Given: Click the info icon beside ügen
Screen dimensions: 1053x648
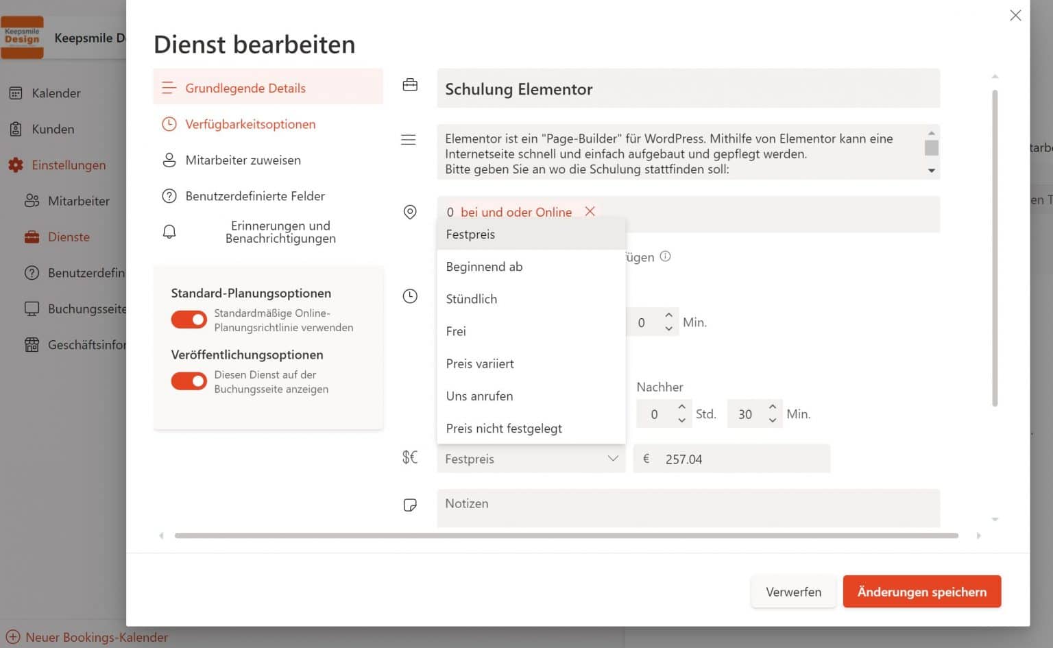Looking at the screenshot, I should click(x=665, y=256).
